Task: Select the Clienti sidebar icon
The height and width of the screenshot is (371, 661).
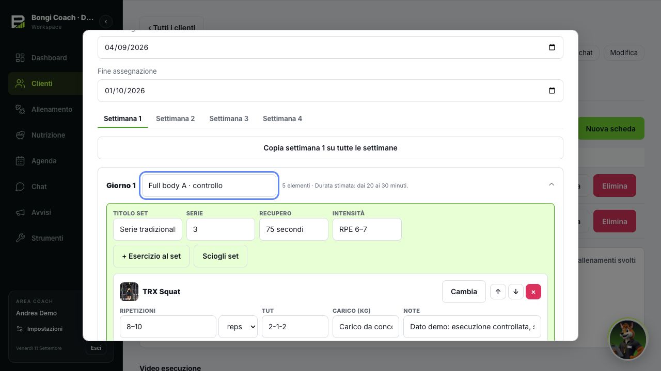Action: click(x=20, y=83)
